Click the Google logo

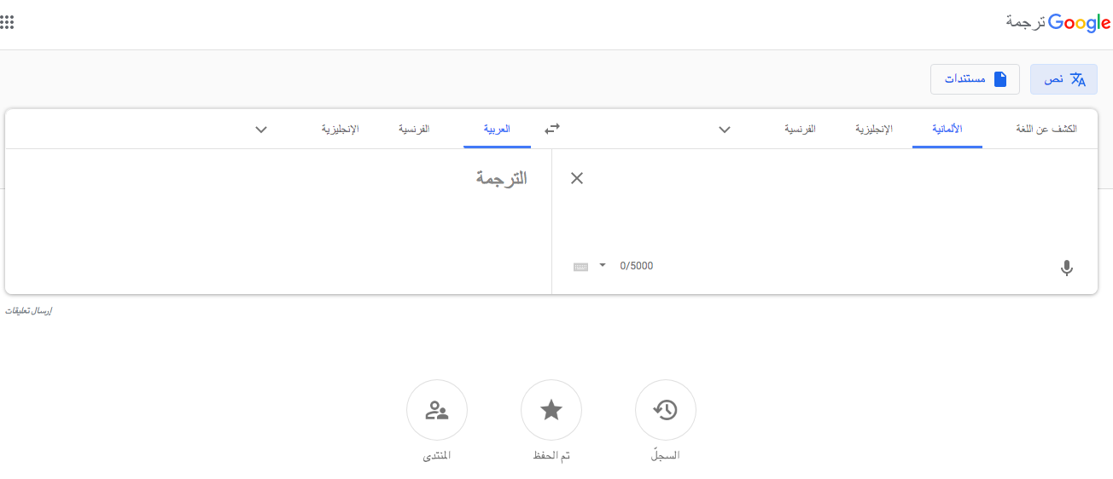(x=1079, y=23)
